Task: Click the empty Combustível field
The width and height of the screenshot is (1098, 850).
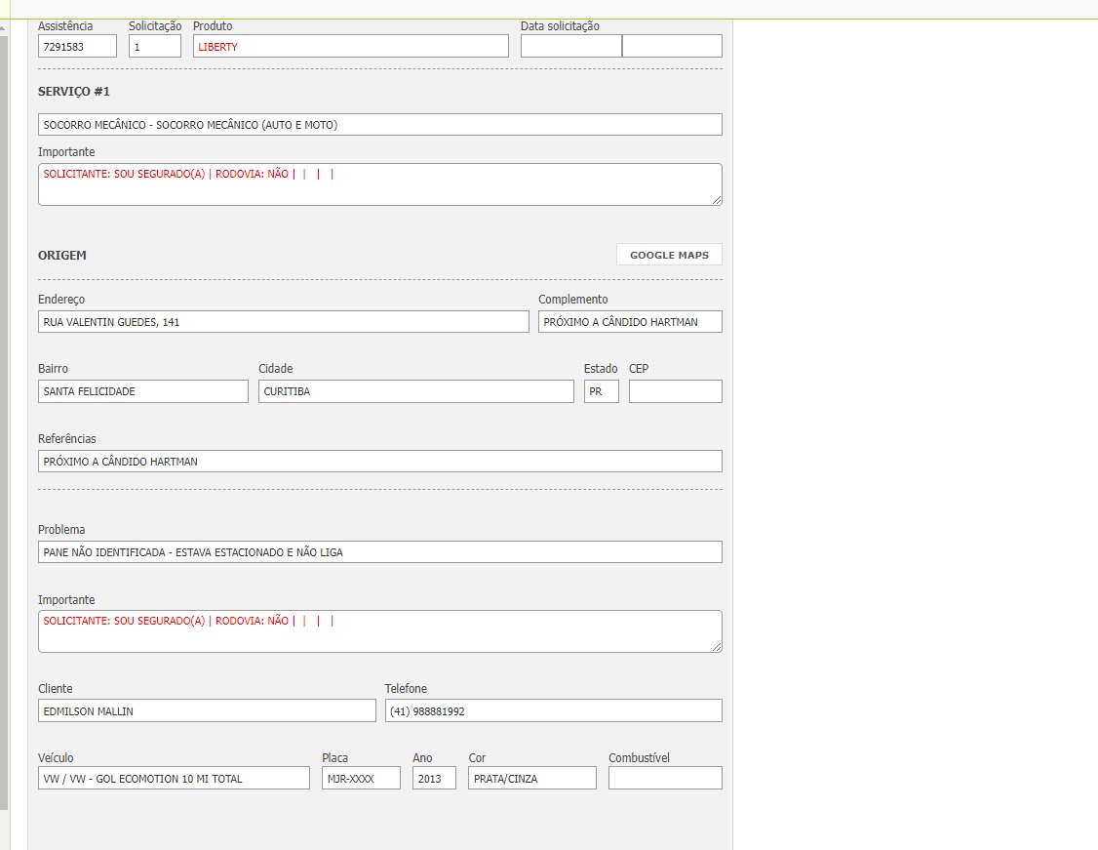Action: click(665, 778)
